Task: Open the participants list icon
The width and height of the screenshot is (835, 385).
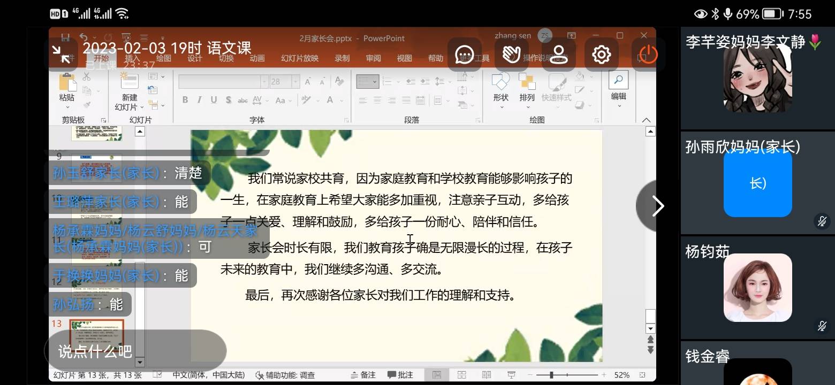Action: 559,55
